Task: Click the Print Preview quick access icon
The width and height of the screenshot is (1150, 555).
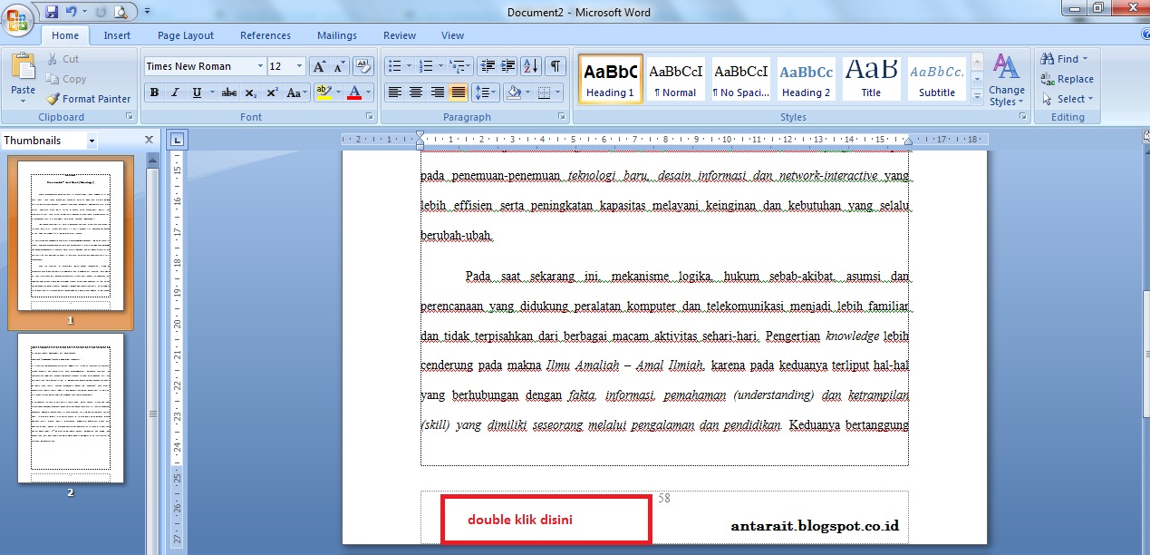Action: tap(120, 10)
